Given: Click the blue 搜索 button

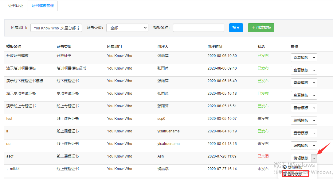Looking at the screenshot, I should pos(236,28).
